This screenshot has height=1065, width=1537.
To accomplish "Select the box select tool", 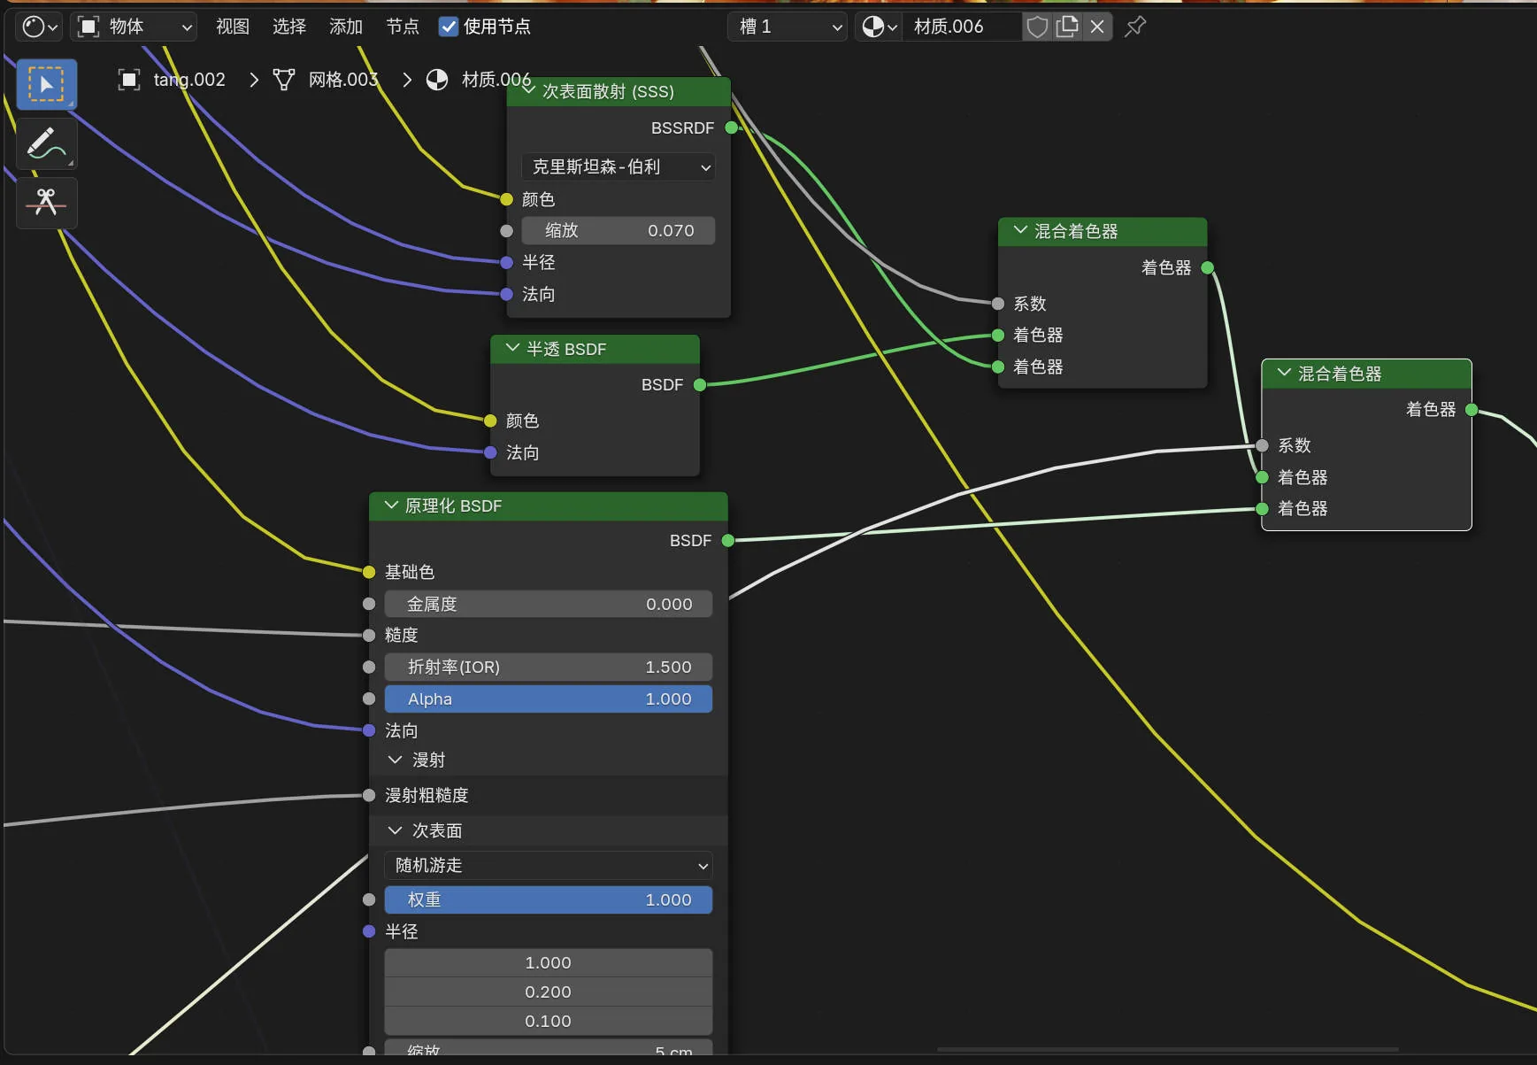I will (x=46, y=85).
